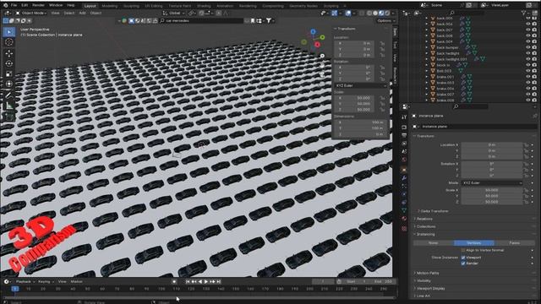Click the Scale X field in properties
The image size is (541, 304).
tap(492, 190)
